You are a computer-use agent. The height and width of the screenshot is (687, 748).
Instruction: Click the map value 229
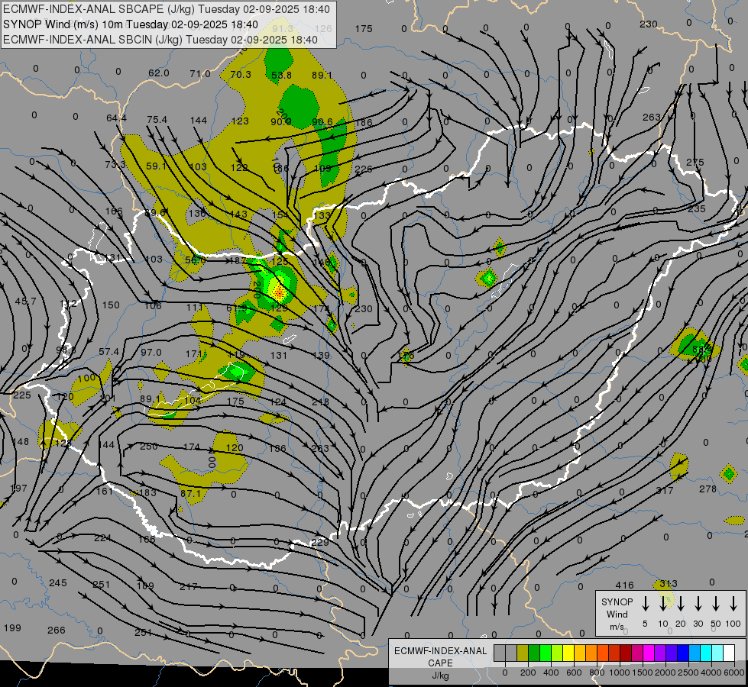click(x=319, y=543)
